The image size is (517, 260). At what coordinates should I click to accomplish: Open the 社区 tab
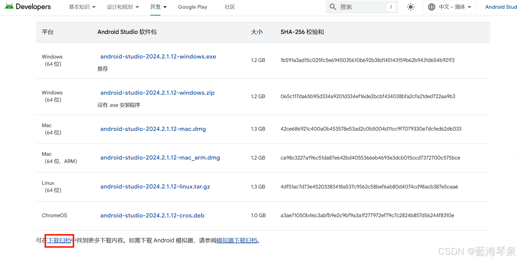[x=230, y=7]
